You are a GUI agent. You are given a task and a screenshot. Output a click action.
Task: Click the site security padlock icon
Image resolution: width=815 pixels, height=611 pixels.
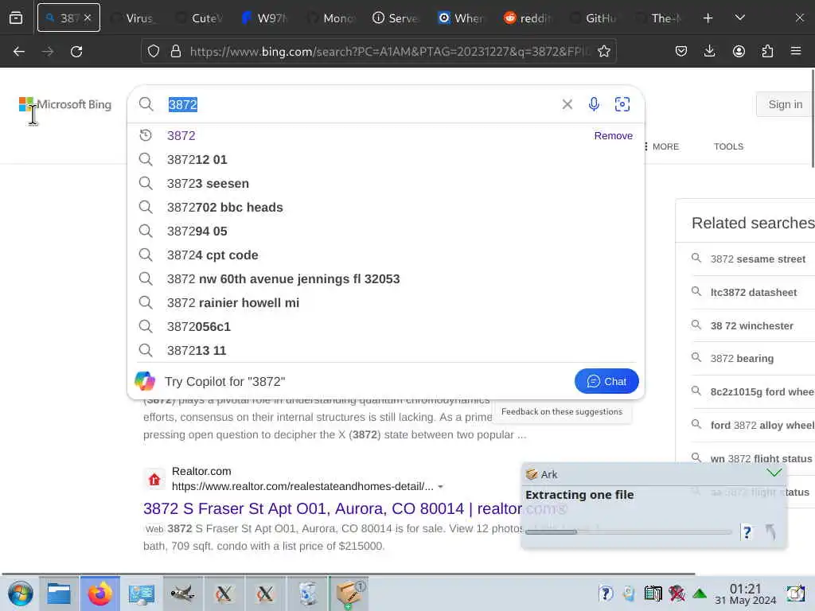(x=176, y=51)
